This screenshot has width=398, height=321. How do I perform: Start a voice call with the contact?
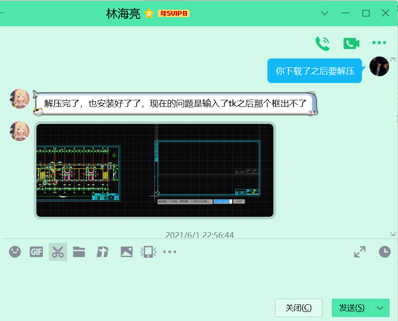click(x=323, y=43)
